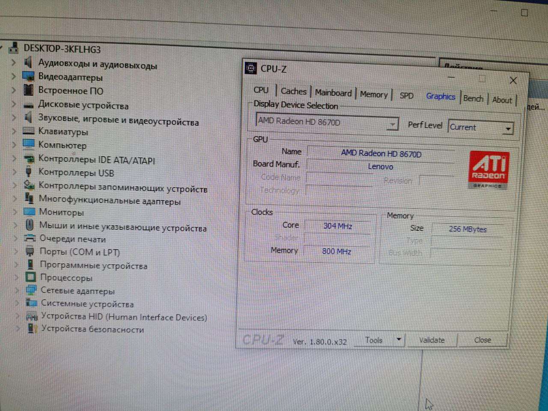Click the CPU-Z title bar chip icon
The image size is (548, 411).
(x=250, y=68)
